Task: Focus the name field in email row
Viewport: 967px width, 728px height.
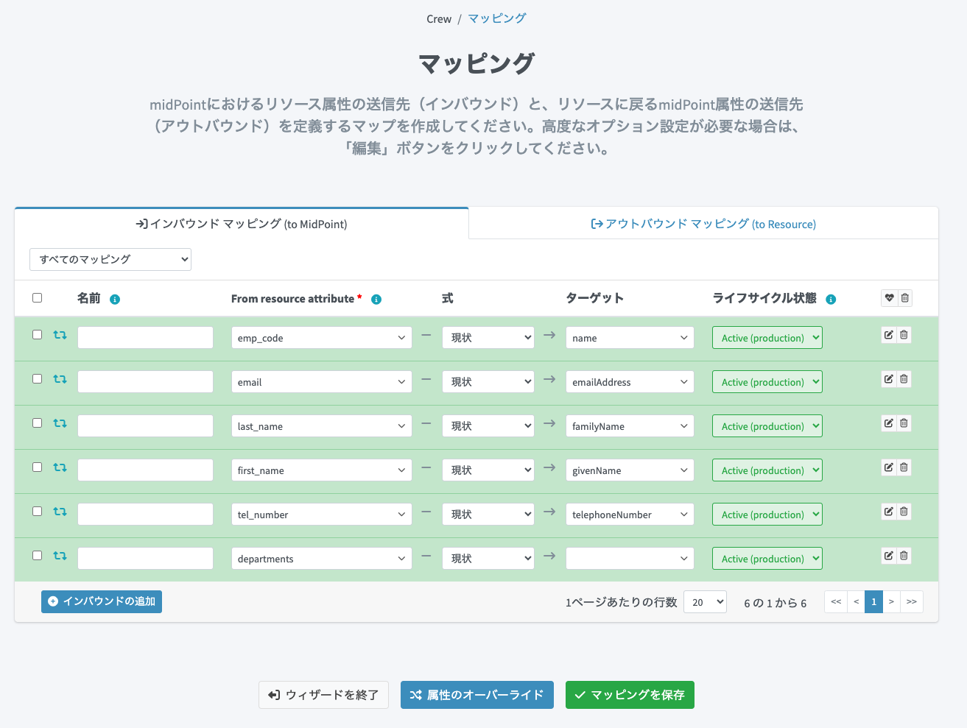Action: [x=145, y=382]
